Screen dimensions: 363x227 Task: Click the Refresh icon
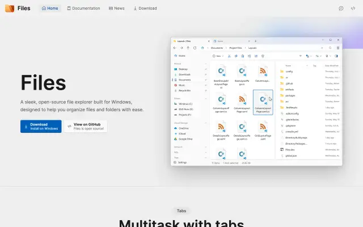pyautogui.click(x=195, y=48)
